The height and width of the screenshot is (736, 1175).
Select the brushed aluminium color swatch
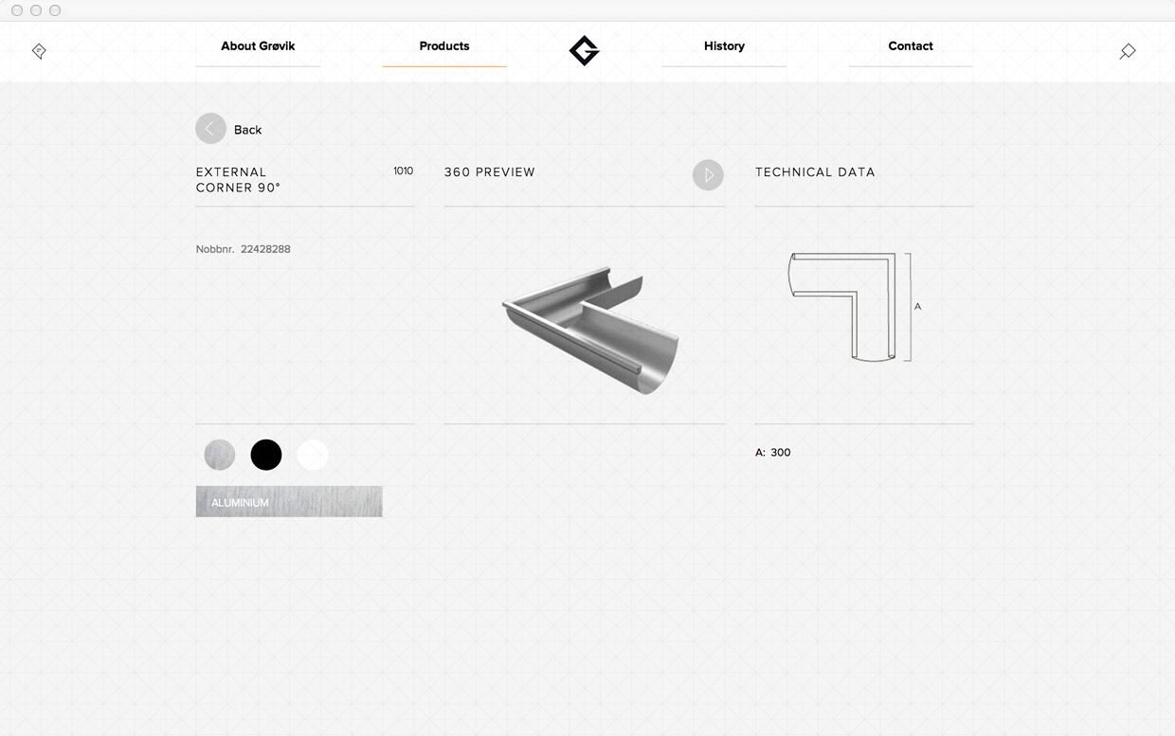coord(220,455)
